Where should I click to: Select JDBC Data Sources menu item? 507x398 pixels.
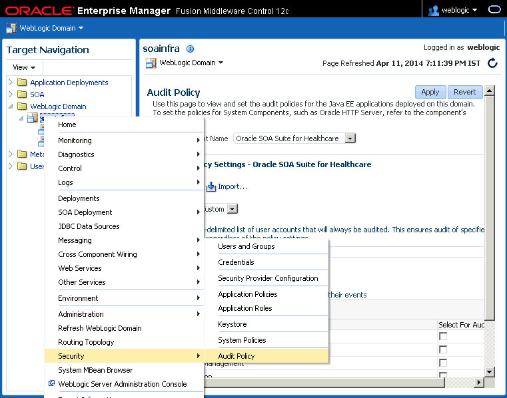tap(124, 226)
